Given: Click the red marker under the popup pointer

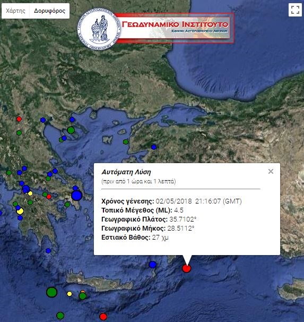Looking at the screenshot, I should click(x=187, y=268).
